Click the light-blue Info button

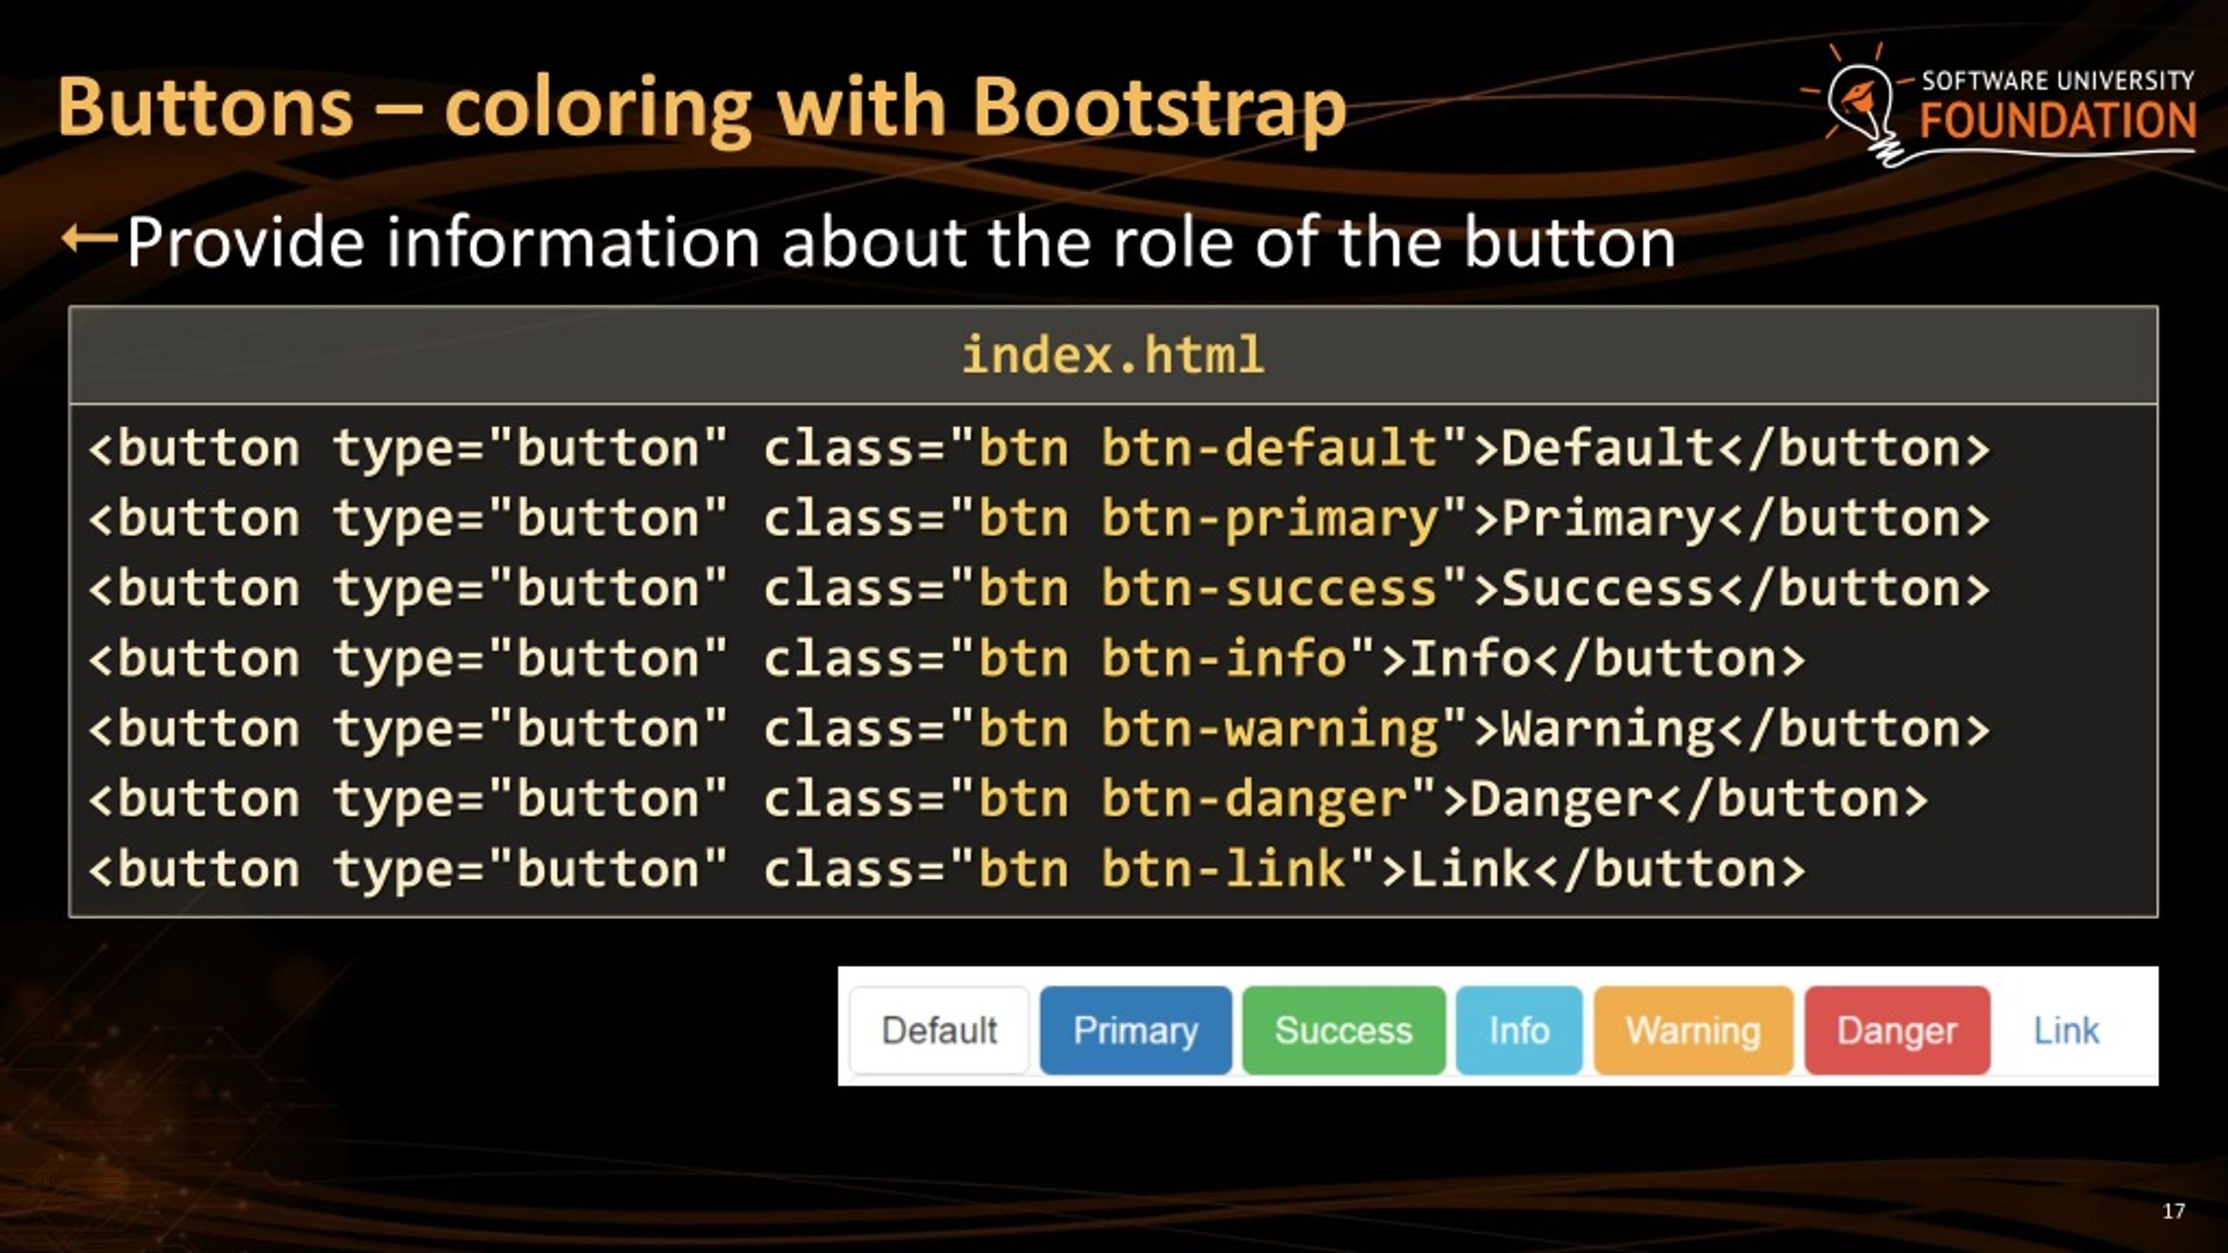pos(1520,1030)
